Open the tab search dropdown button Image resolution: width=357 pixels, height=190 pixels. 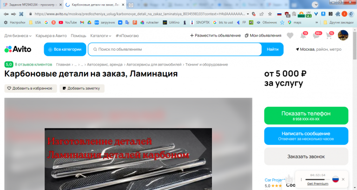click(x=315, y=5)
